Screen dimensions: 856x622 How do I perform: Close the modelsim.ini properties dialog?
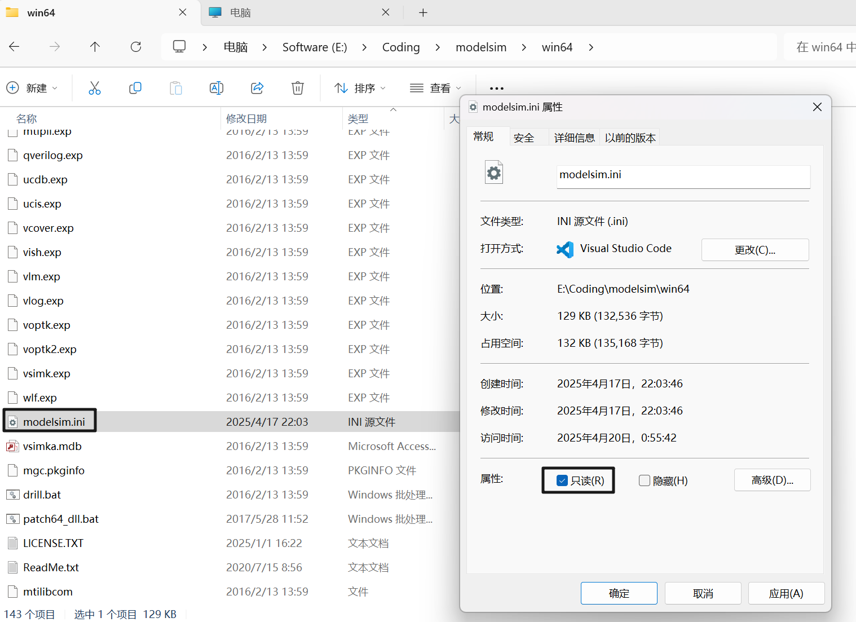pyautogui.click(x=817, y=107)
